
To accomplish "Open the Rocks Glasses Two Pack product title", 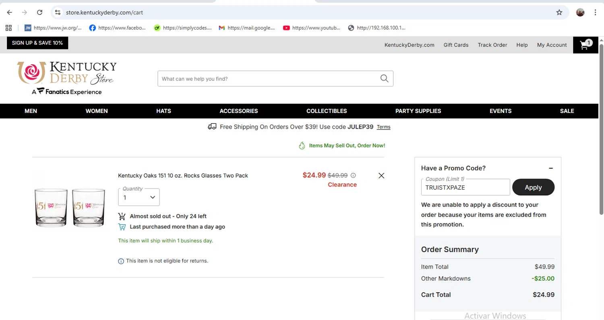I will coord(183,176).
